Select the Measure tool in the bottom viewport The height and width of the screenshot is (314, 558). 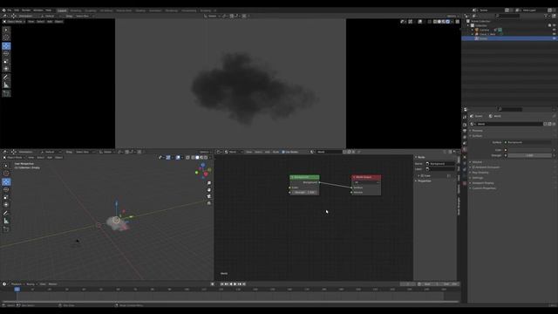6,221
